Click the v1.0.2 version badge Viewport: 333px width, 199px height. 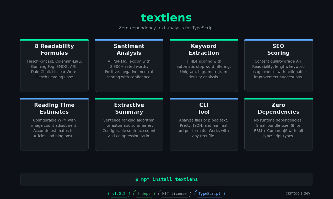click(x=119, y=194)
